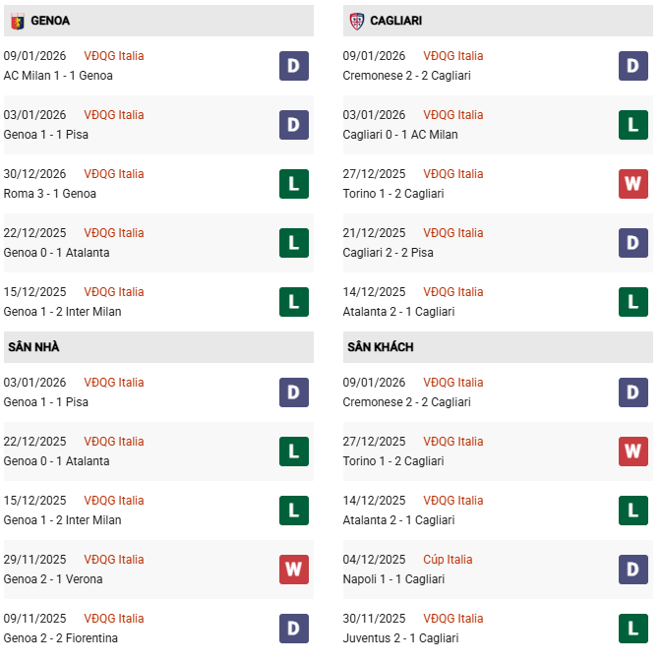The image size is (660, 662).
Task: Open the Roma 3 - 1 Genoa match
Action: (50, 194)
